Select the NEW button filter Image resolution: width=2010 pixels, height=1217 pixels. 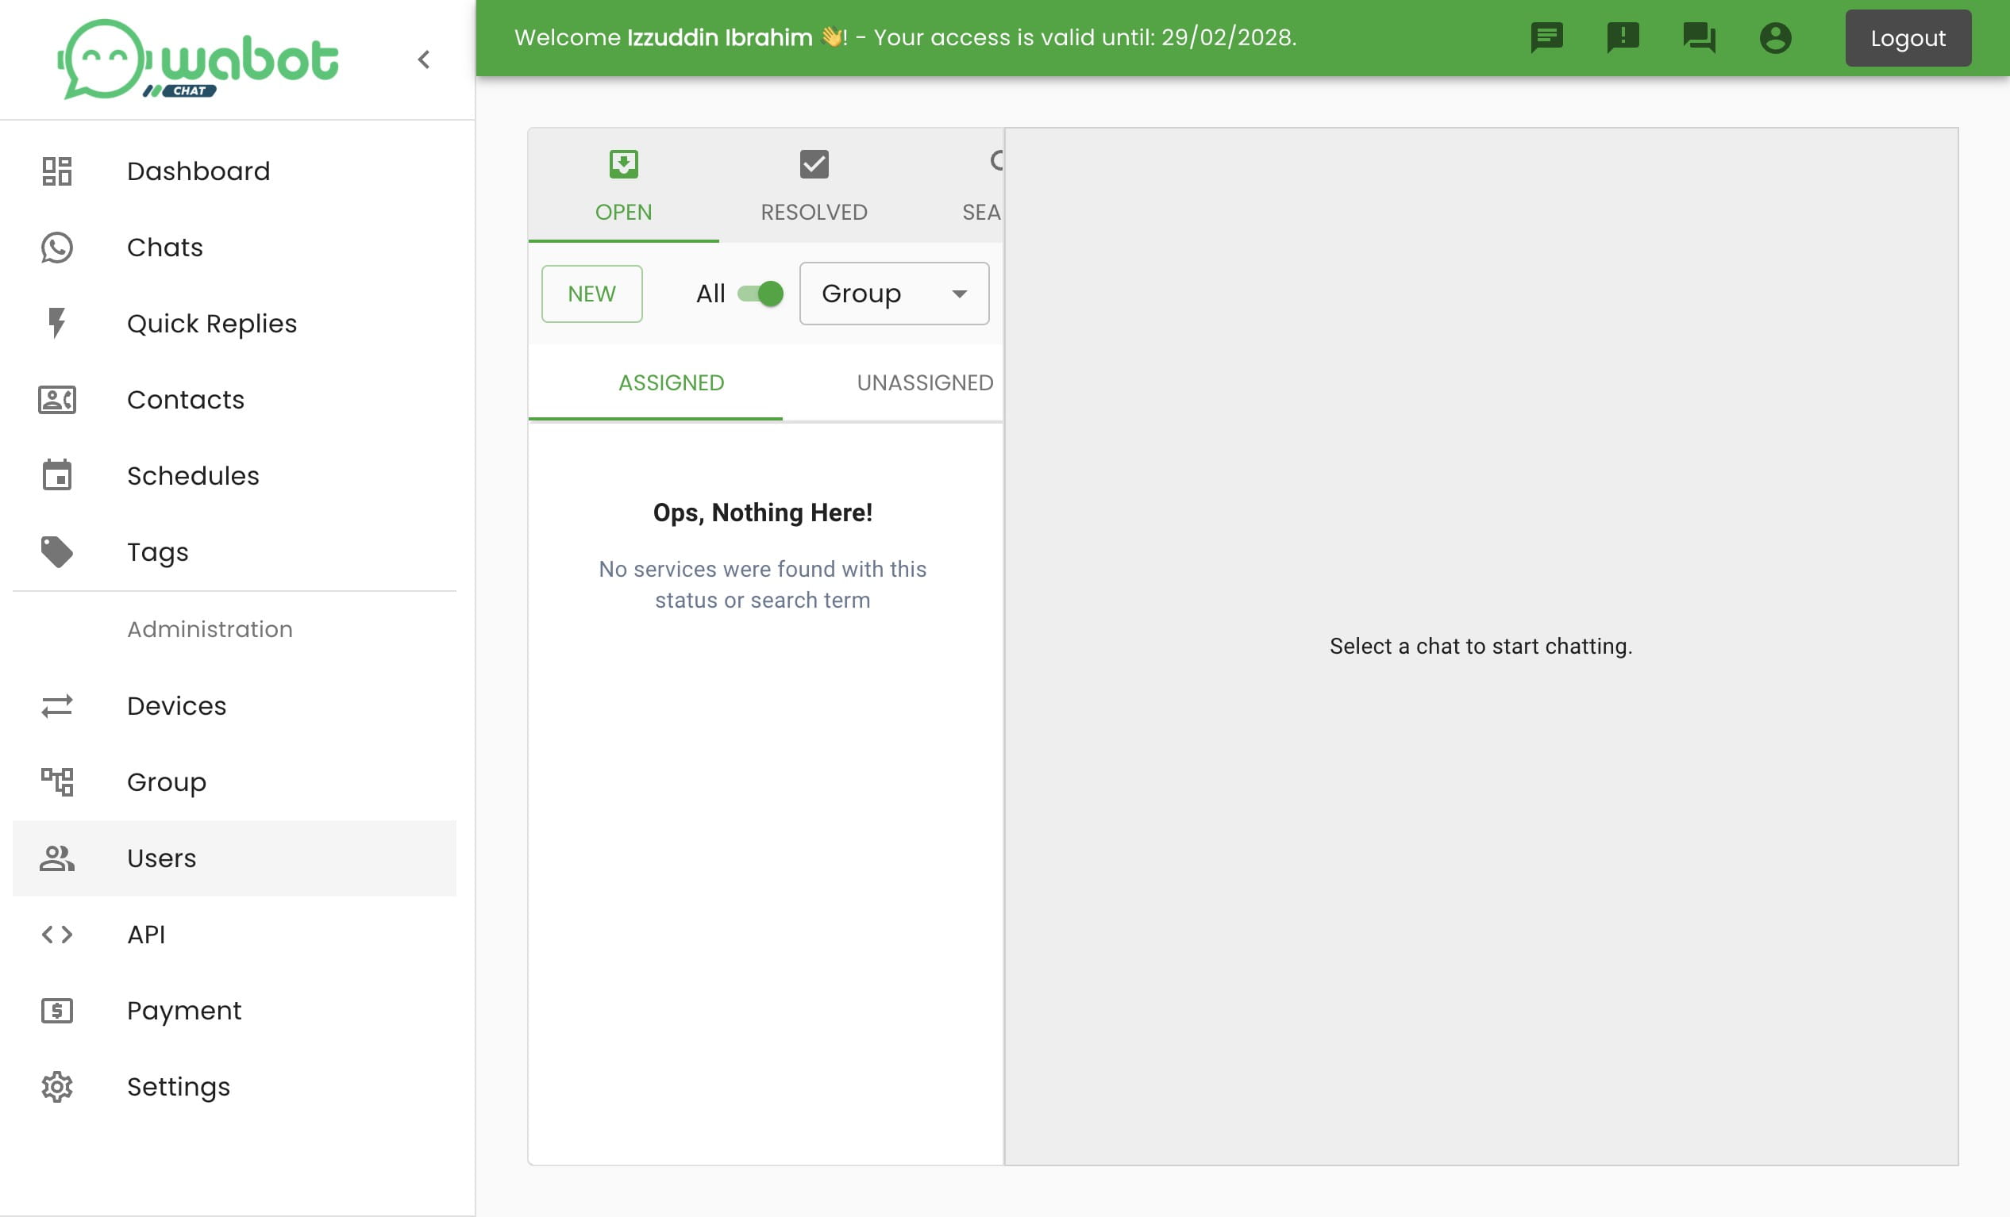pos(591,294)
